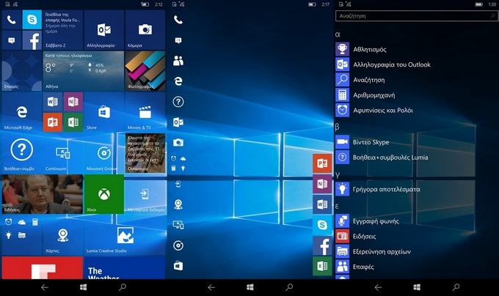
Task: Open the Βοήθεια+συμβο help tile
Action: 22,153
